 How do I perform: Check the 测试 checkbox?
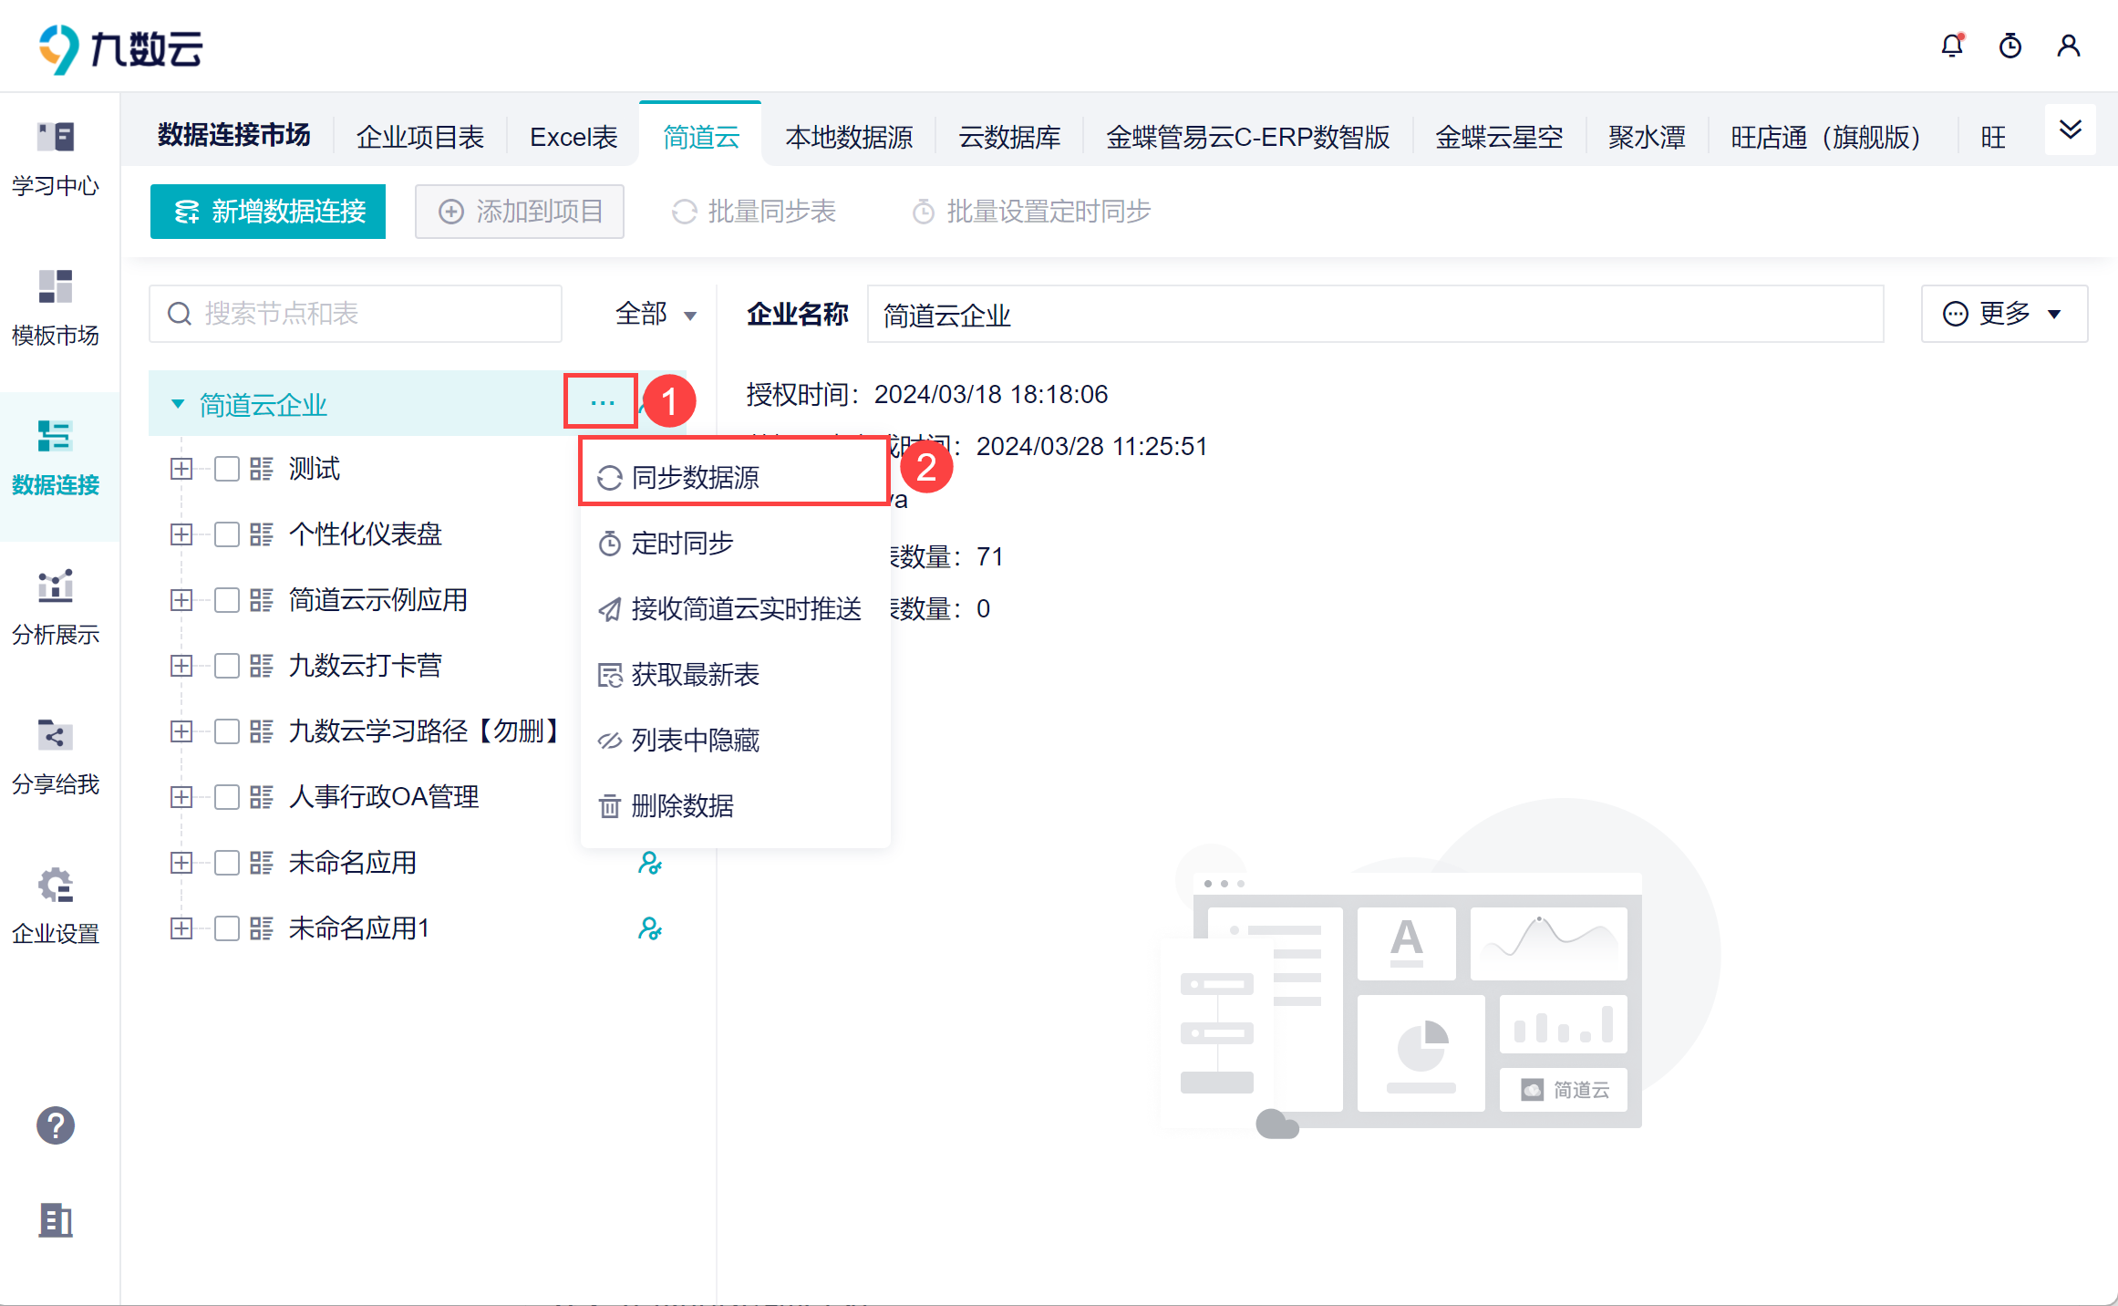[x=227, y=469]
